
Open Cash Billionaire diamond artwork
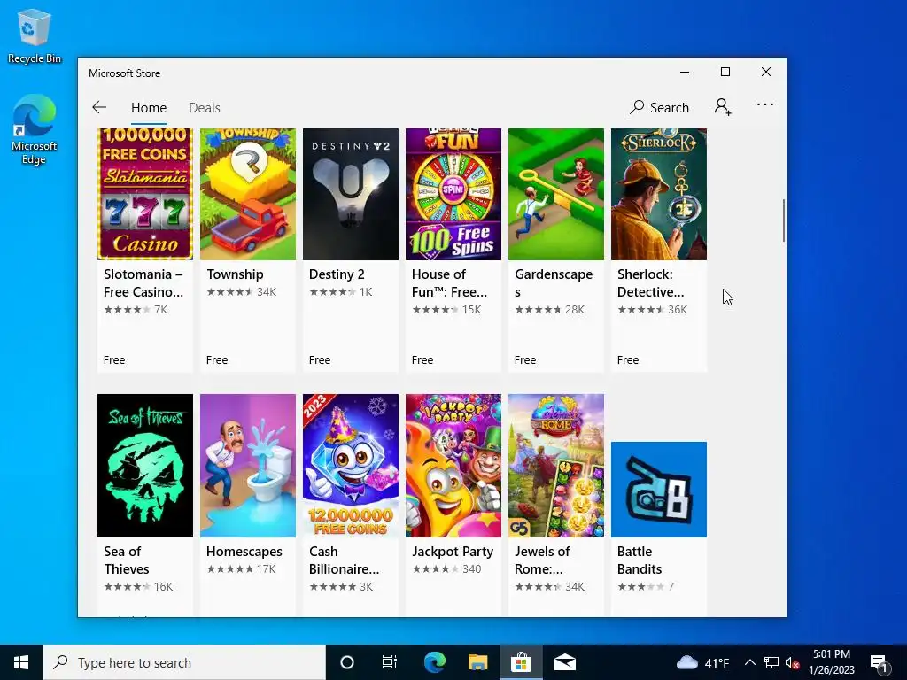pyautogui.click(x=351, y=466)
